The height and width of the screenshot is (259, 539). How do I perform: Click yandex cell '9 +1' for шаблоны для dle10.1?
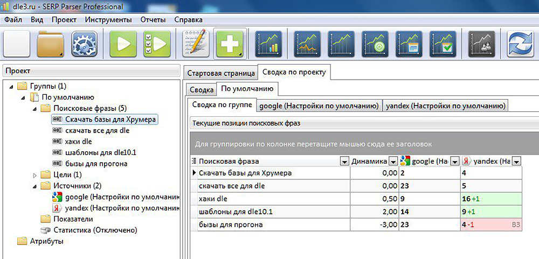point(491,212)
